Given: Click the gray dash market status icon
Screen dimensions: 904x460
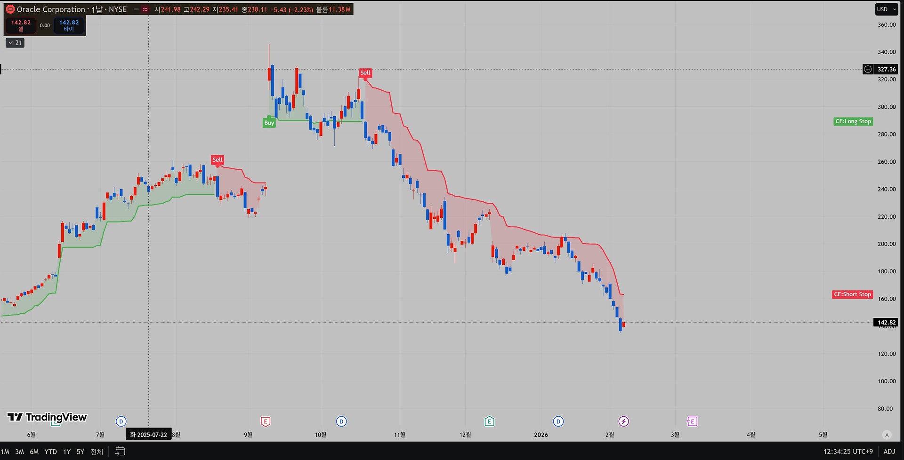Looking at the screenshot, I should pos(136,9).
